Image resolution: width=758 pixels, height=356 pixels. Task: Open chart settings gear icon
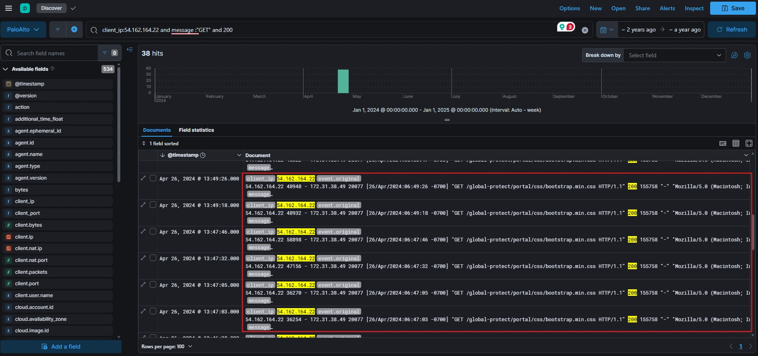[747, 55]
